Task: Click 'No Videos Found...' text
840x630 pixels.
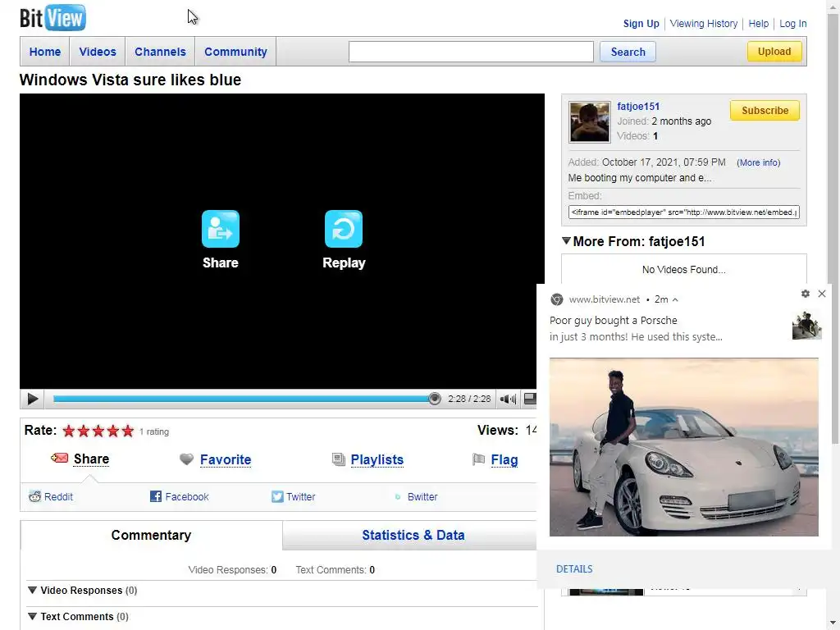Action: click(683, 269)
